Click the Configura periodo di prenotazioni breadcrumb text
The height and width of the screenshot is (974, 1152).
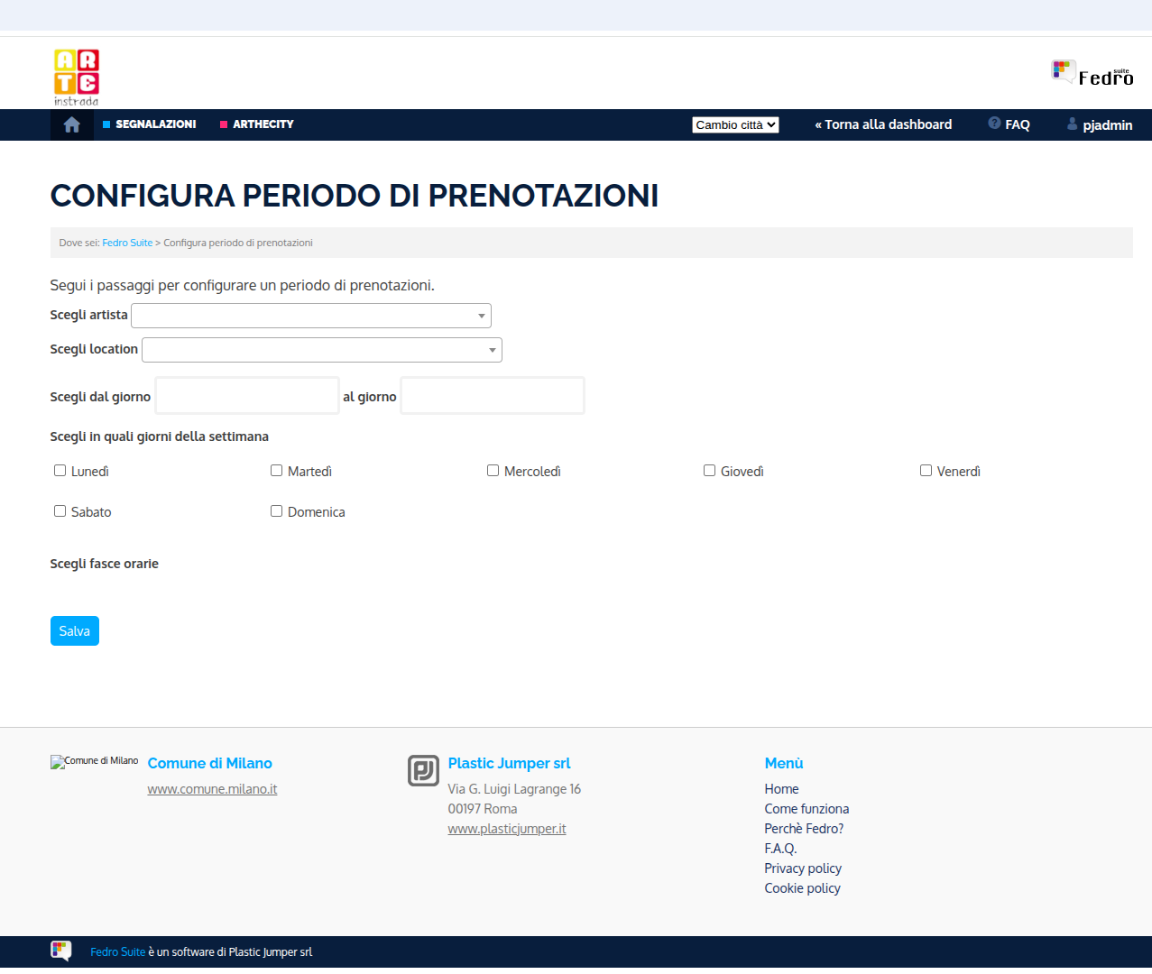click(238, 243)
